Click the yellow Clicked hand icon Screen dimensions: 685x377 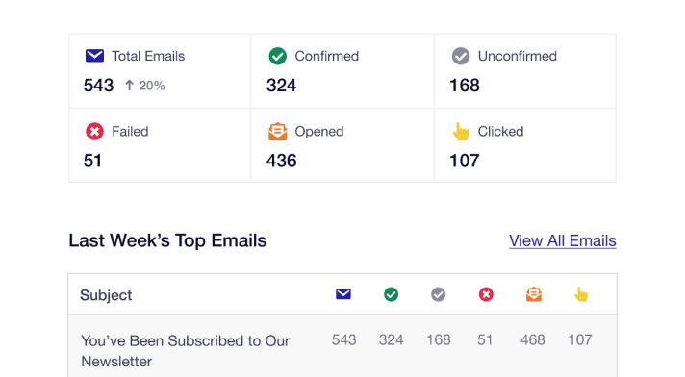[461, 131]
